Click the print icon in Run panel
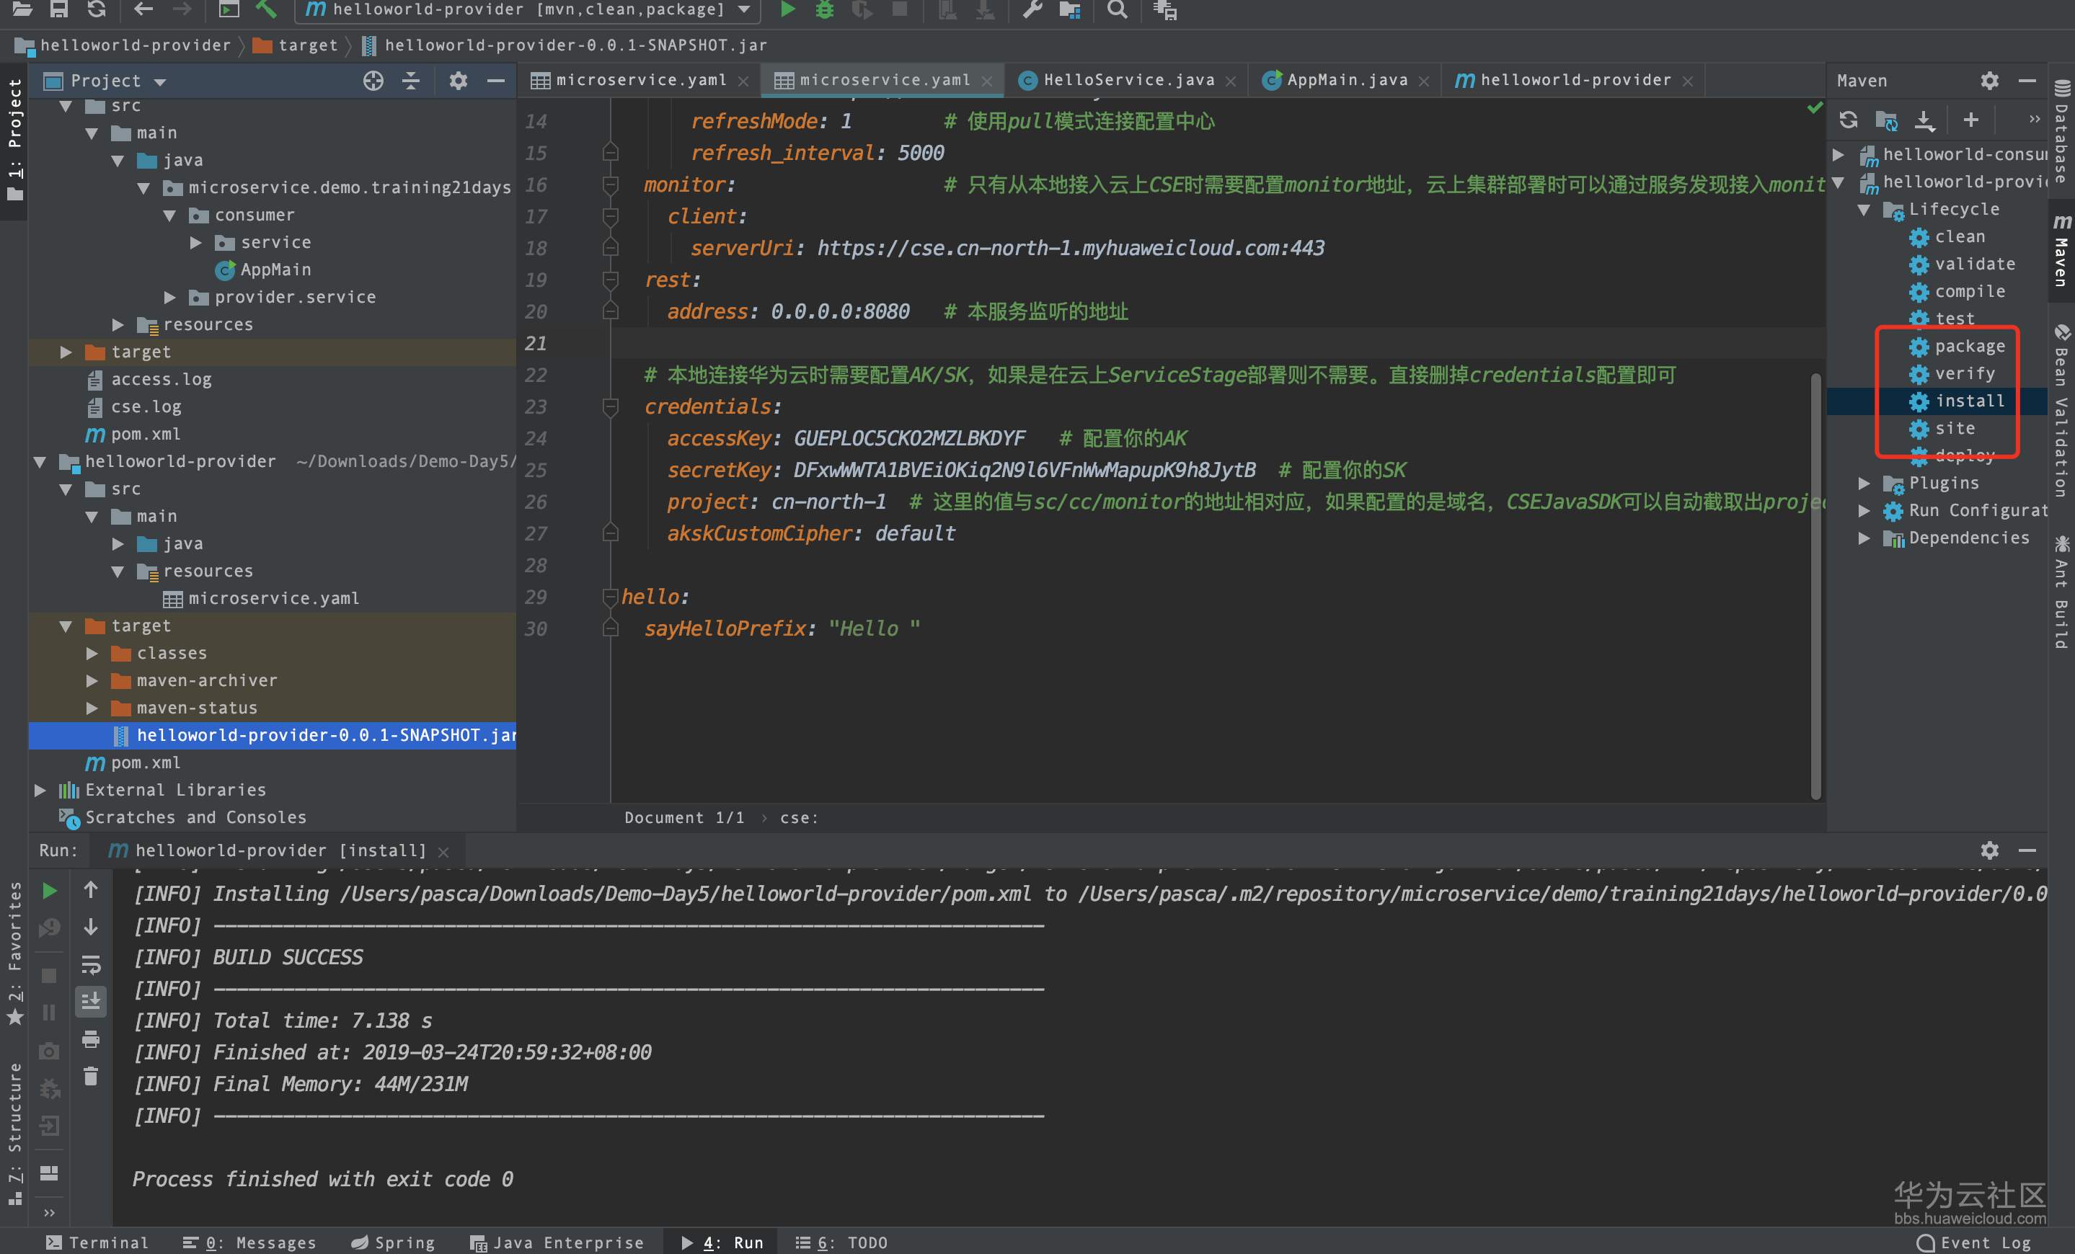 tap(91, 1039)
